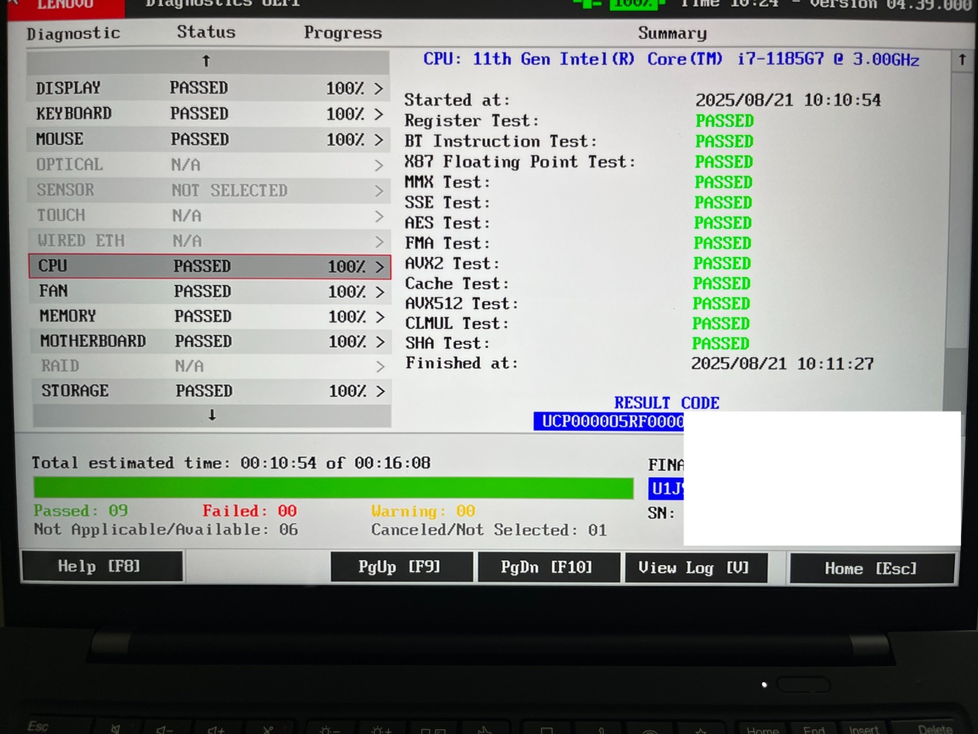Viewport: 978px width, 734px height.
Task: Click the UCP000005RF0000 result code field
Action: coord(609,421)
